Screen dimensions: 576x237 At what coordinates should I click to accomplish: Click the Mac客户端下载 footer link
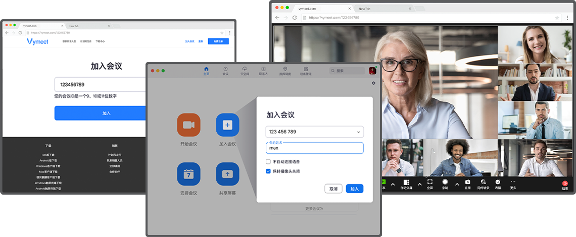pyautogui.click(x=48, y=171)
